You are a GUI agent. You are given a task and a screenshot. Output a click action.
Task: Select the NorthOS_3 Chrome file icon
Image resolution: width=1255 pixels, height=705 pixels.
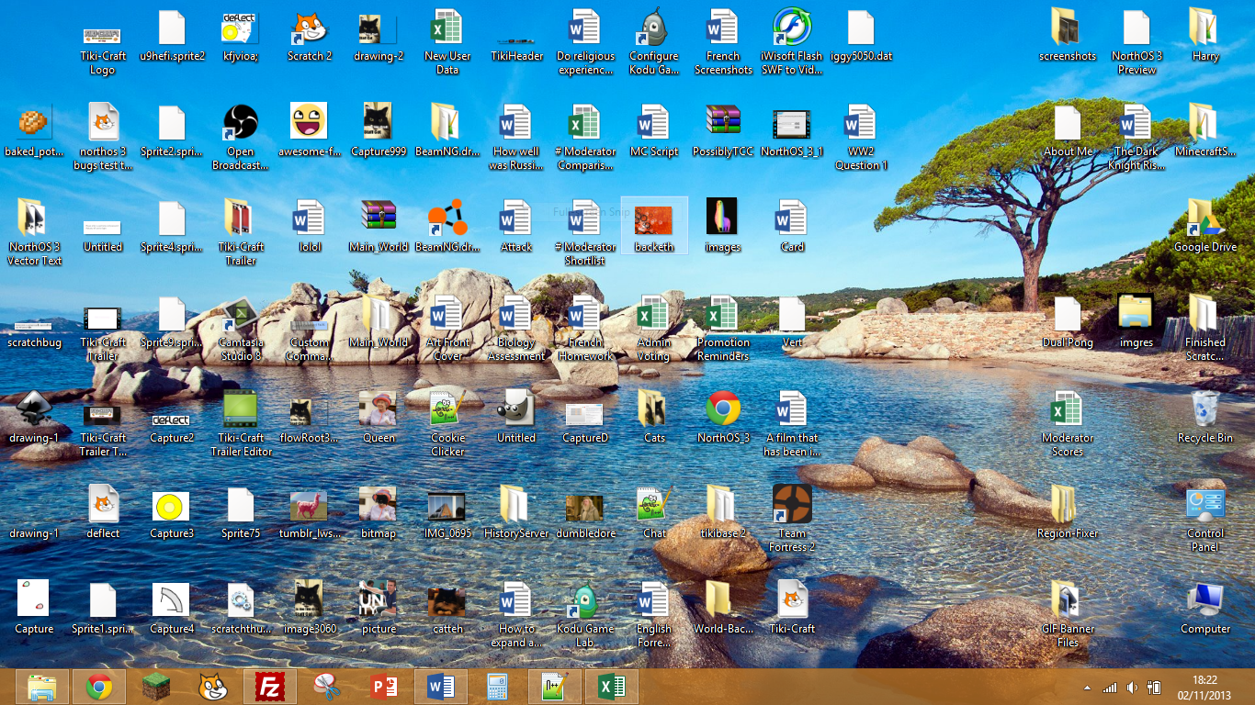pos(723,418)
